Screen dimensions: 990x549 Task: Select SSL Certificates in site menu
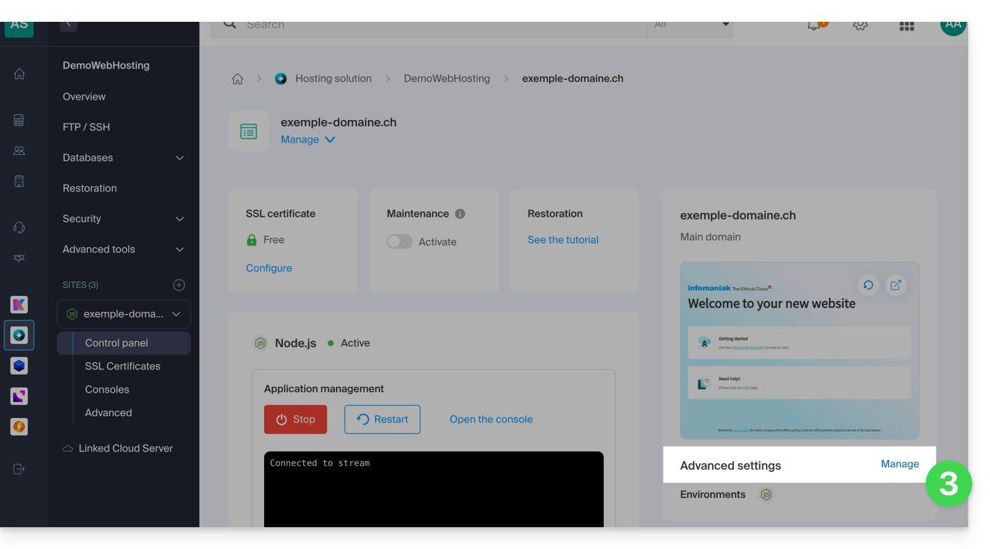(122, 366)
